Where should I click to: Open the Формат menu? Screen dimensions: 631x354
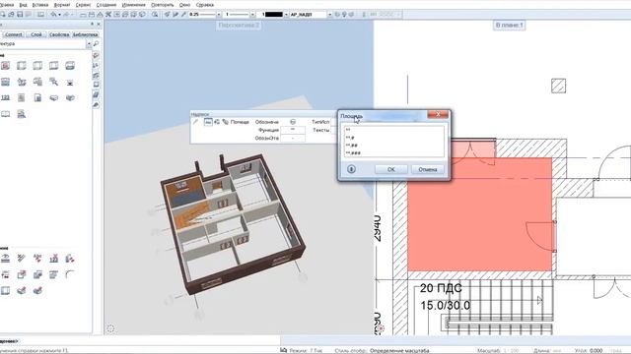(x=62, y=5)
